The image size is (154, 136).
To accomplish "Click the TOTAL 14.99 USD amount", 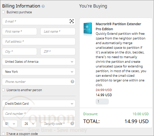I will coord(136,121).
